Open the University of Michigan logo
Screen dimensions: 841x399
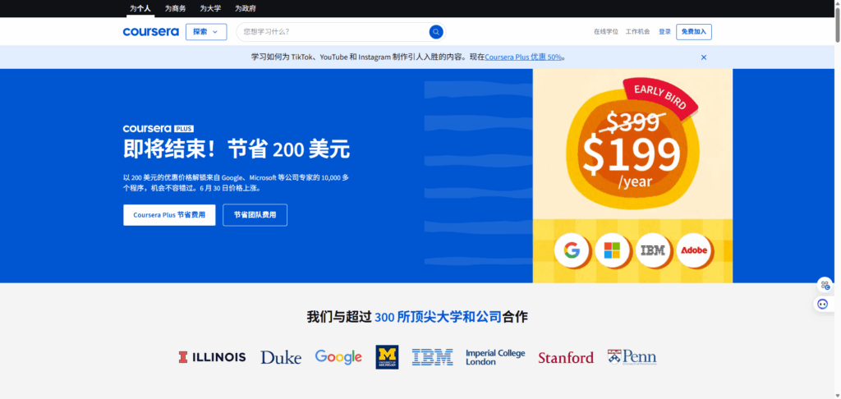coord(388,357)
